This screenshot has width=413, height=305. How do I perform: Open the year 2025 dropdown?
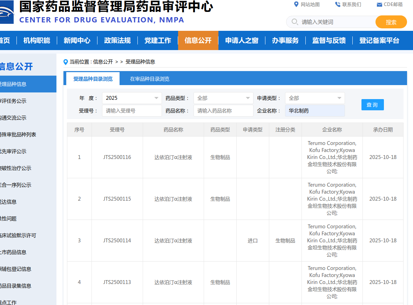(x=132, y=98)
